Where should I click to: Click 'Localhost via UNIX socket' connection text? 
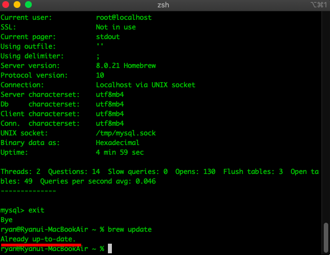click(x=145, y=85)
